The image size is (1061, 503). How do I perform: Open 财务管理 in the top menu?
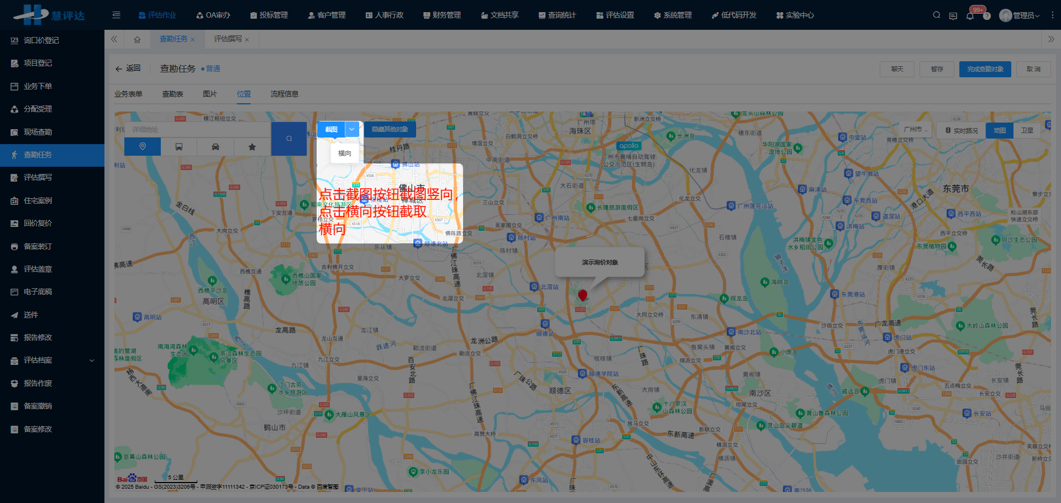pos(442,15)
